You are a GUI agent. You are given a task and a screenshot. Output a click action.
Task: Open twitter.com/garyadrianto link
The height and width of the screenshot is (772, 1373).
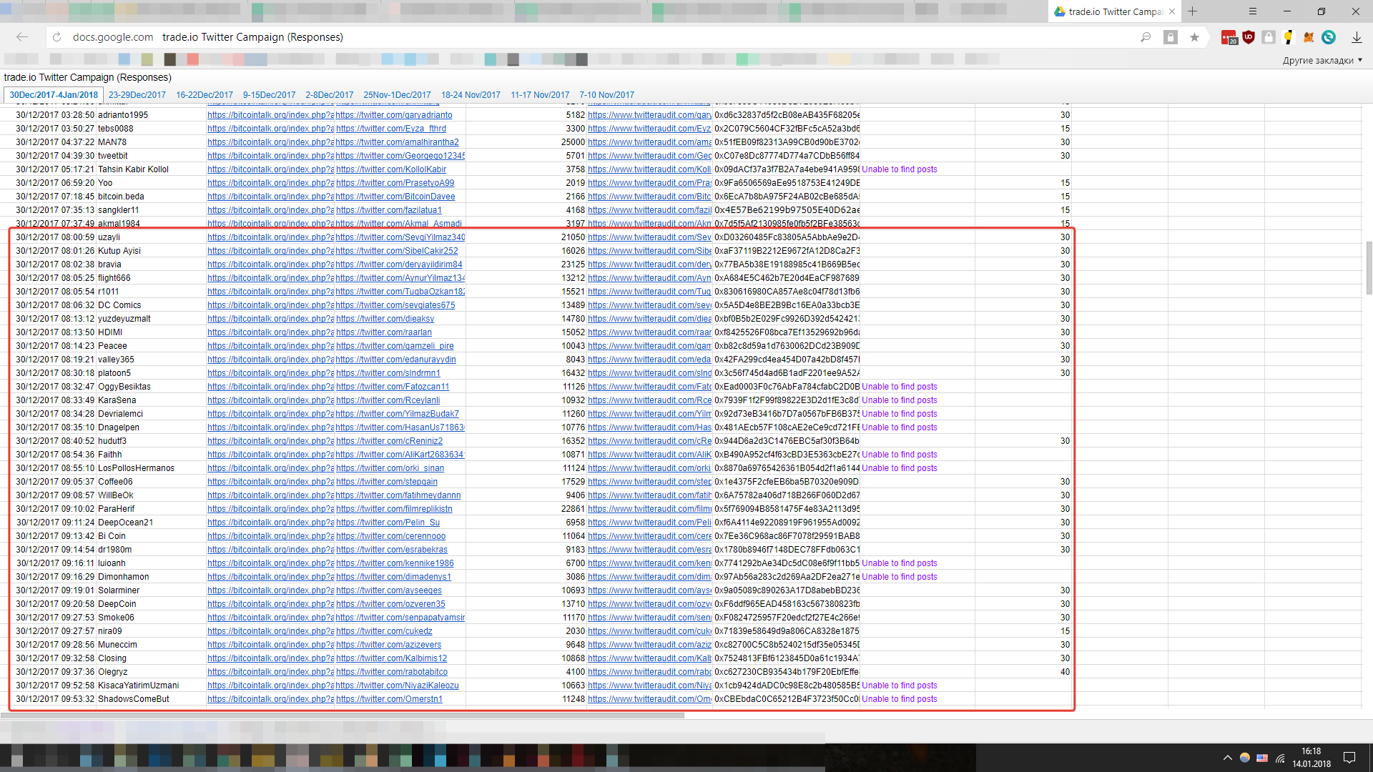point(394,115)
